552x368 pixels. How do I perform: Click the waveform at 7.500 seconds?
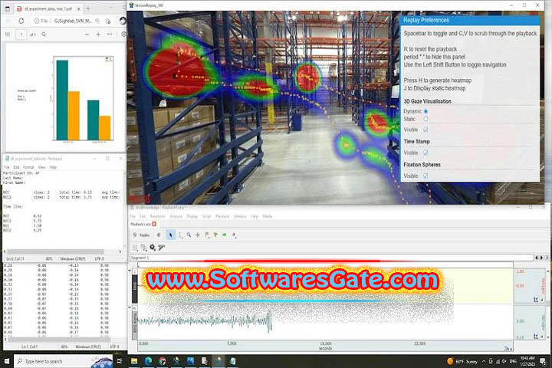(232, 321)
